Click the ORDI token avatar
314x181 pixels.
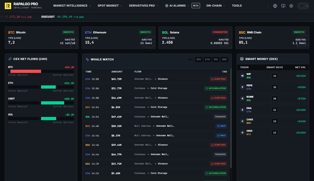[242, 133]
